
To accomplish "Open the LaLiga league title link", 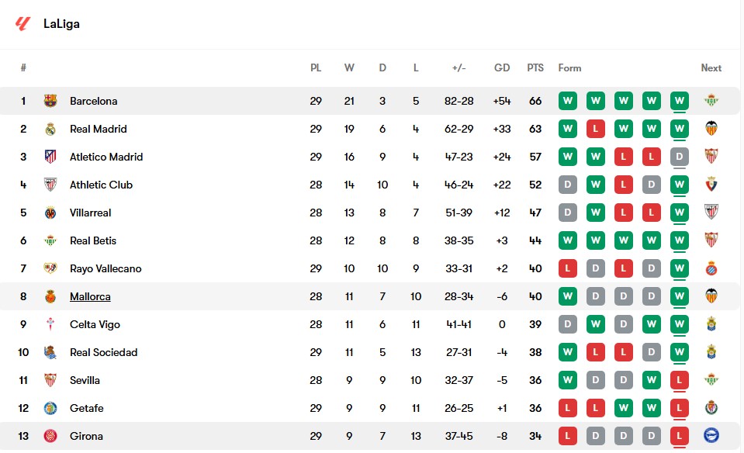I will click(x=62, y=24).
